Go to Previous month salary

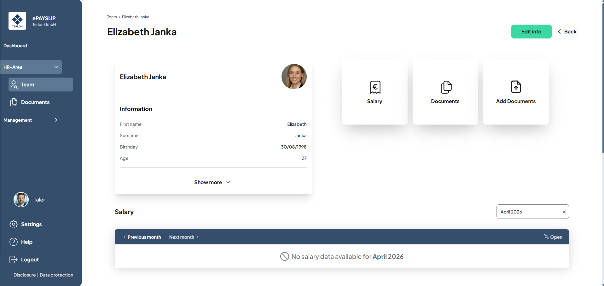(x=142, y=237)
